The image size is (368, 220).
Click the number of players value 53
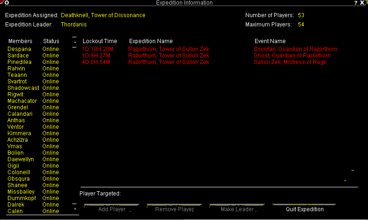(x=301, y=15)
